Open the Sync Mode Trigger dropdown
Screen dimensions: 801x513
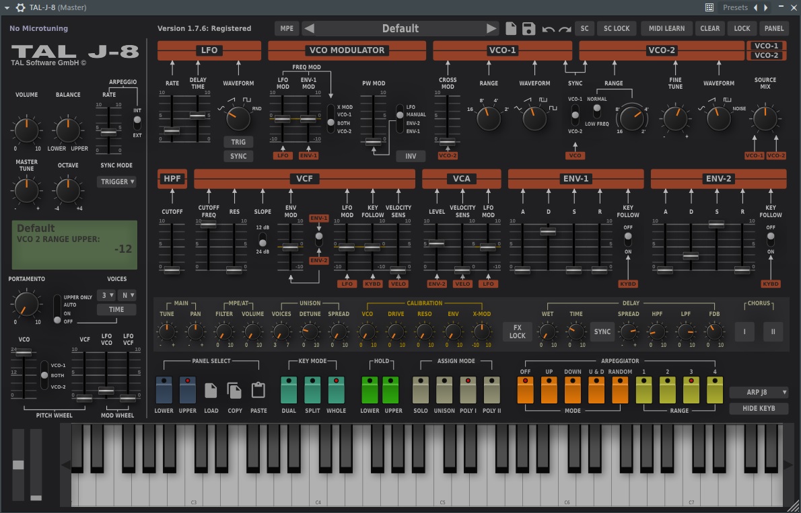116,182
